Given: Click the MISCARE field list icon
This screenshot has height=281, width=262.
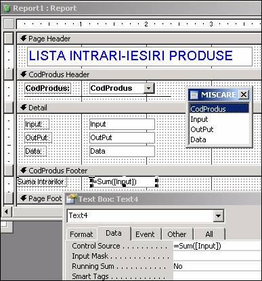Looking at the screenshot, I should [x=194, y=95].
